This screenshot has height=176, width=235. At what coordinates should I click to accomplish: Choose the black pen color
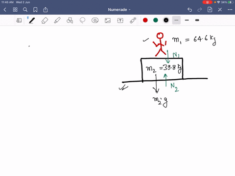click(x=166, y=20)
